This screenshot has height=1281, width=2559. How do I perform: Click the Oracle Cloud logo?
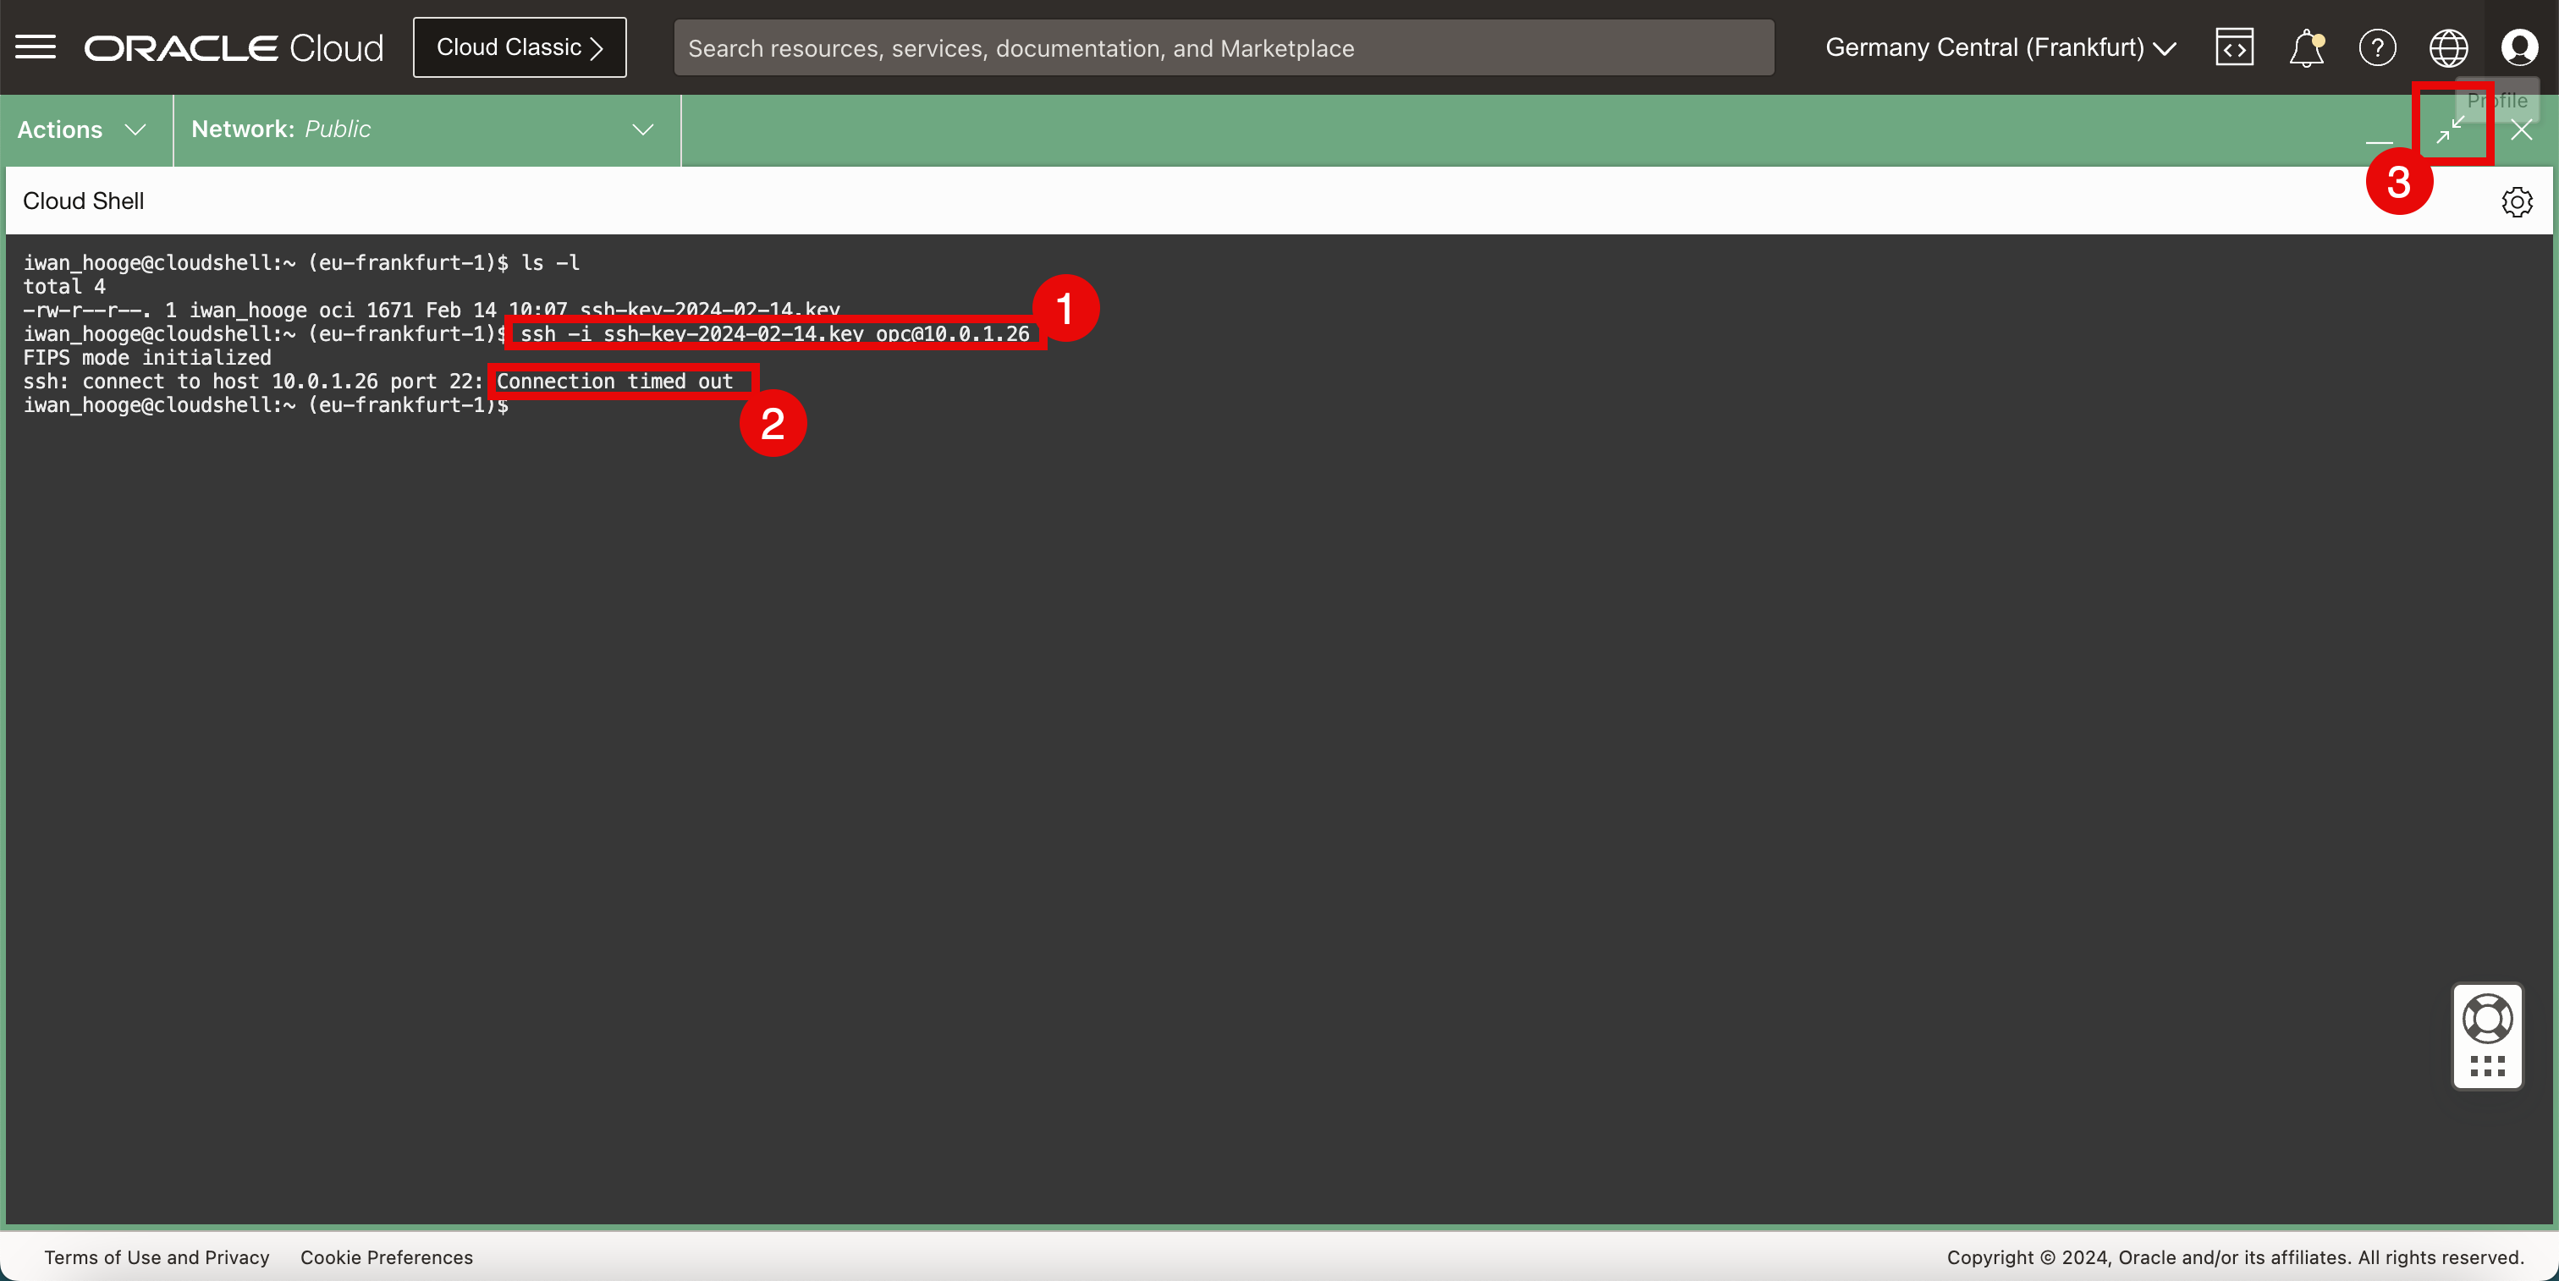(234, 47)
